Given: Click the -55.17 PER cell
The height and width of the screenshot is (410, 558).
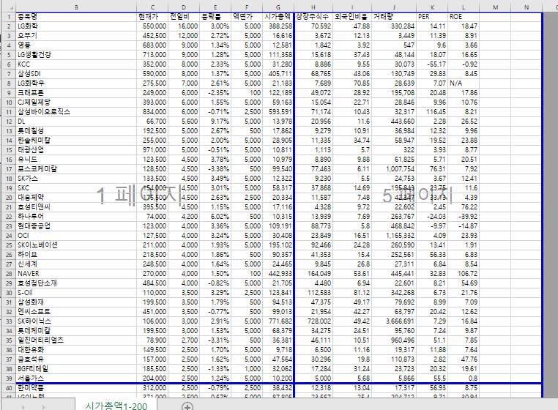Looking at the screenshot, I should pos(432,64).
